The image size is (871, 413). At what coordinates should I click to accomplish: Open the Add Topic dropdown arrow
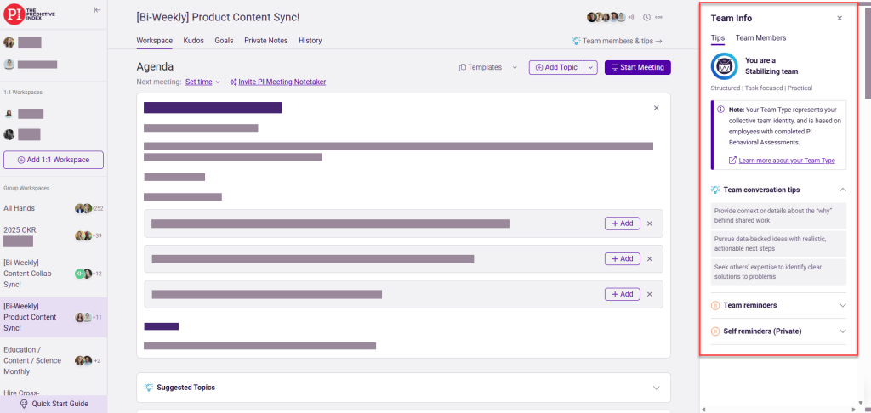(591, 67)
